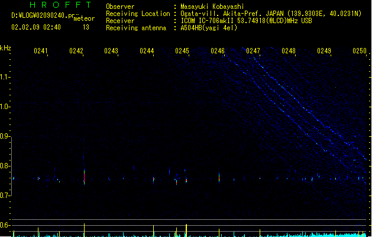
Task: Click the Receiver label
Action: tap(120, 21)
